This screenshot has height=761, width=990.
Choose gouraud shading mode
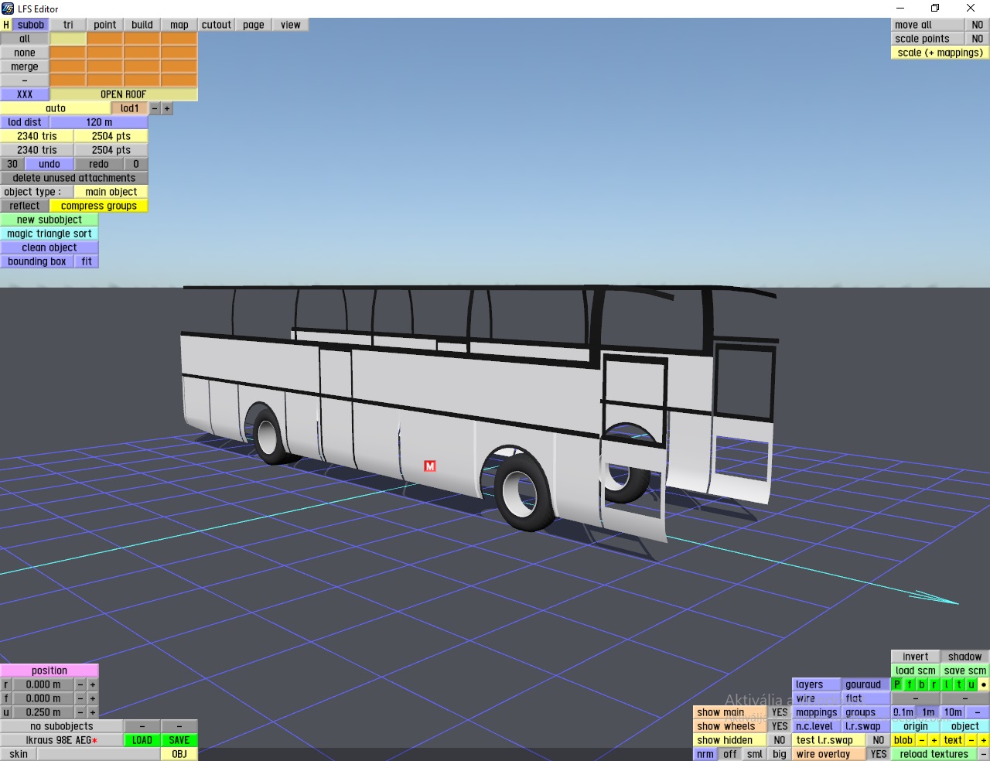pos(863,684)
